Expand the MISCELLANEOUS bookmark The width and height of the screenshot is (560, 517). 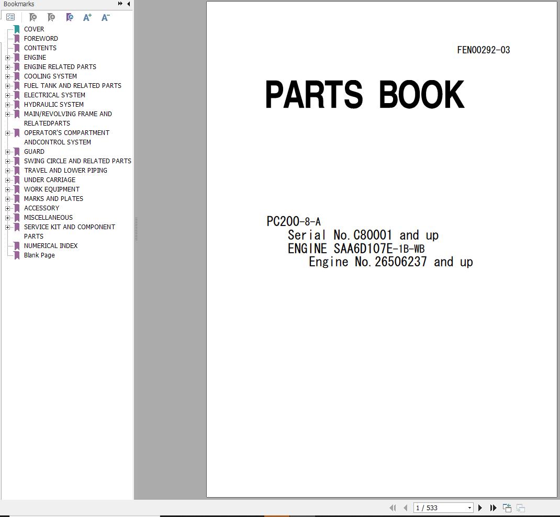(x=7, y=218)
